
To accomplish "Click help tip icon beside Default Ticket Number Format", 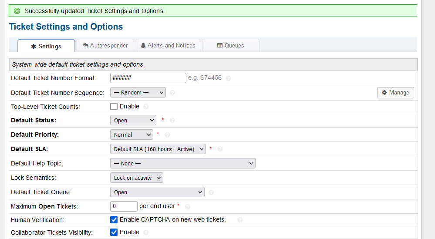I will 228,78.
